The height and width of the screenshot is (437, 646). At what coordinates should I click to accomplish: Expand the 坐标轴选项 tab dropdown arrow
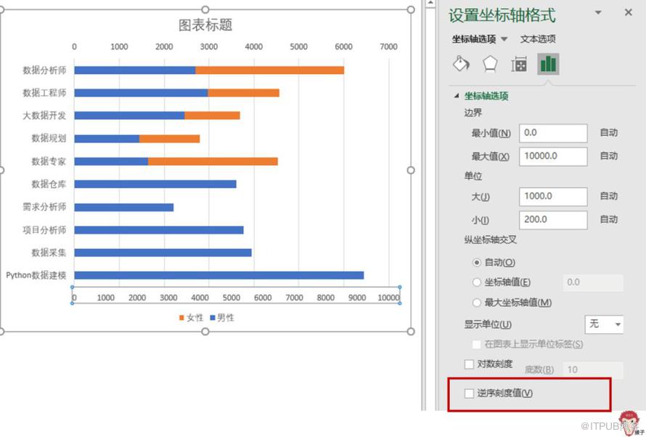pos(504,39)
